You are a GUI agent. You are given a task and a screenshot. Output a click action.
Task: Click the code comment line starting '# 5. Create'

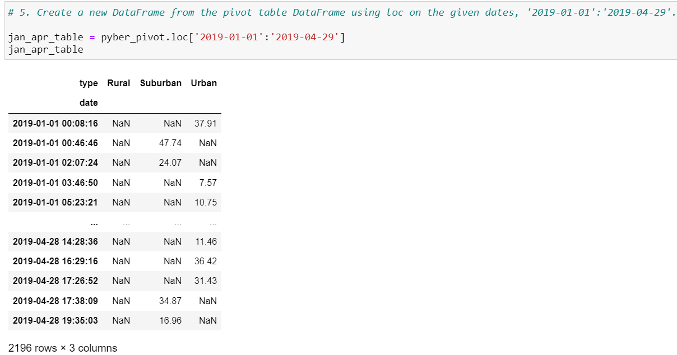click(342, 12)
